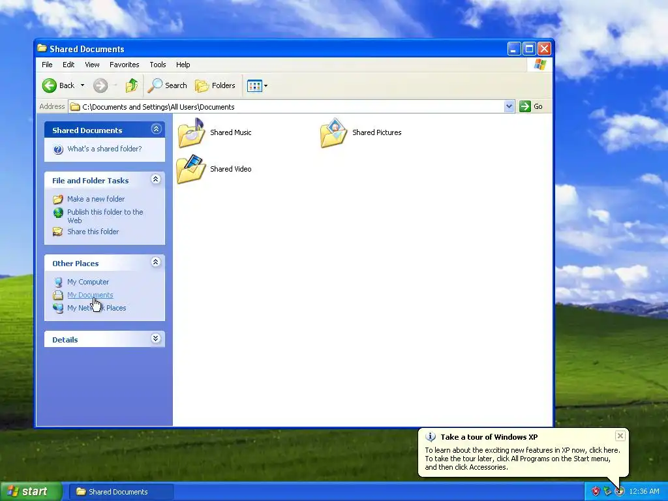The width and height of the screenshot is (668, 501).
Task: Click the Views grid icon
Action: pyautogui.click(x=254, y=85)
